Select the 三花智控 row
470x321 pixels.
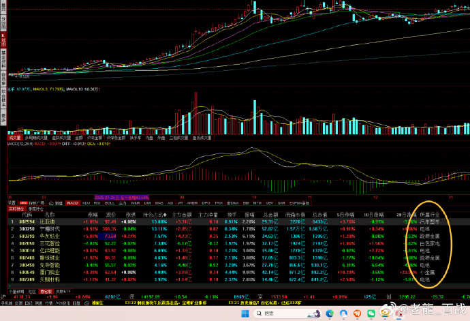pos(238,243)
